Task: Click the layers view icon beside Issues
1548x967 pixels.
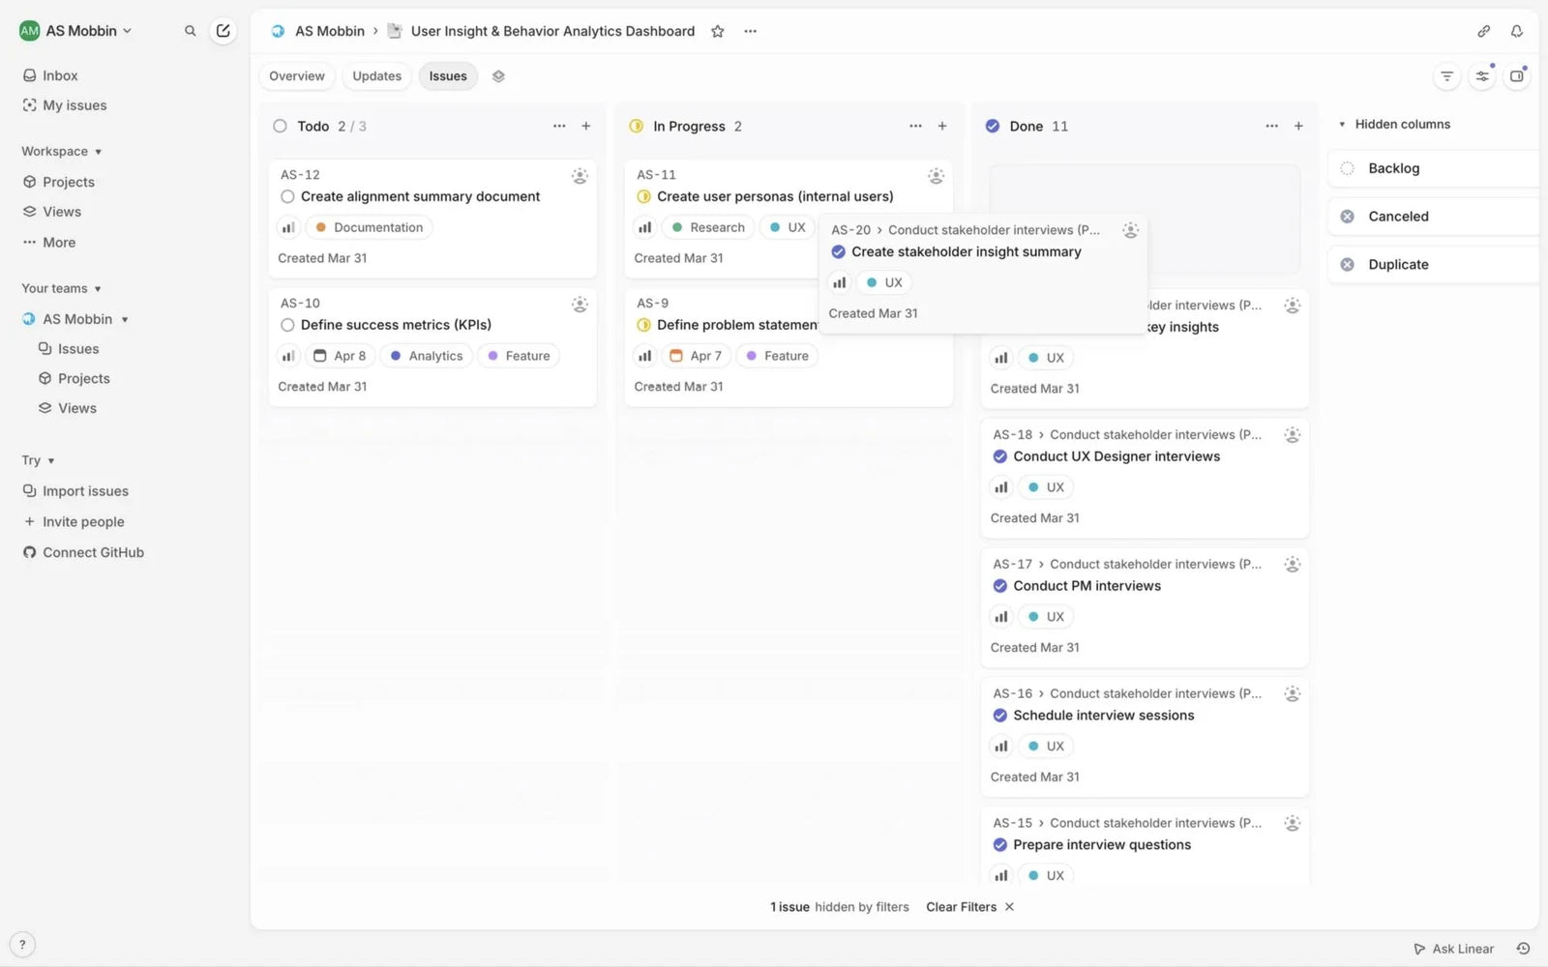Action: click(498, 76)
